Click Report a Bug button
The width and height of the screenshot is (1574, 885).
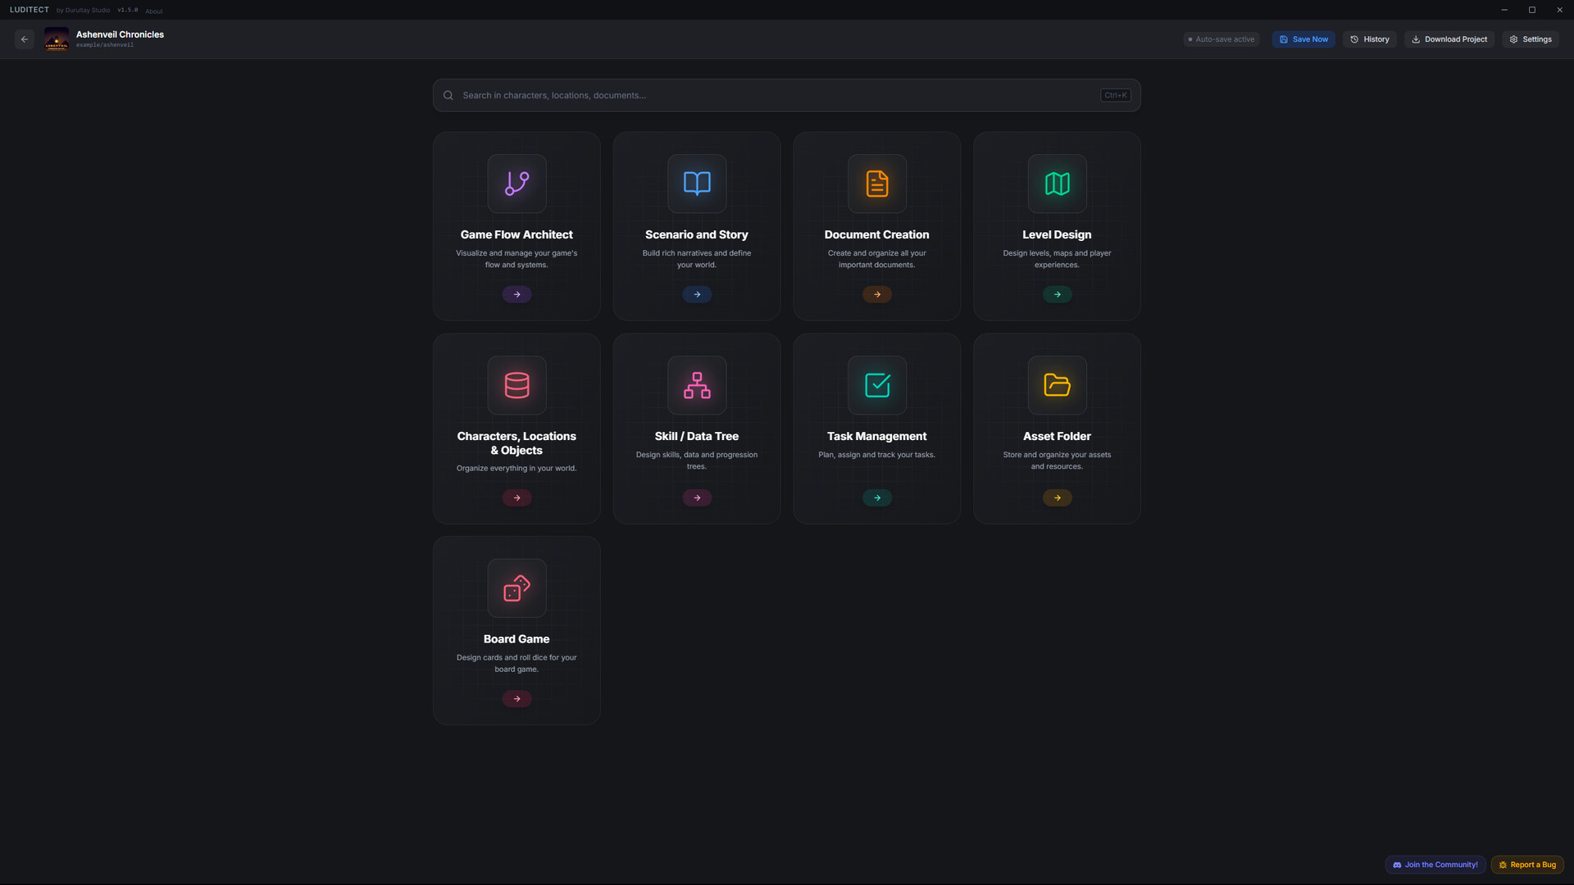pos(1527,865)
